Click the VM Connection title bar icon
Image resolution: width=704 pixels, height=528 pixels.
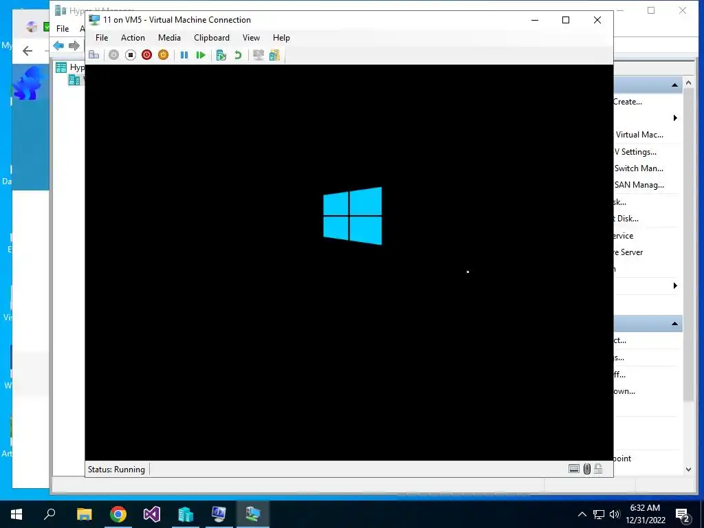pos(94,20)
